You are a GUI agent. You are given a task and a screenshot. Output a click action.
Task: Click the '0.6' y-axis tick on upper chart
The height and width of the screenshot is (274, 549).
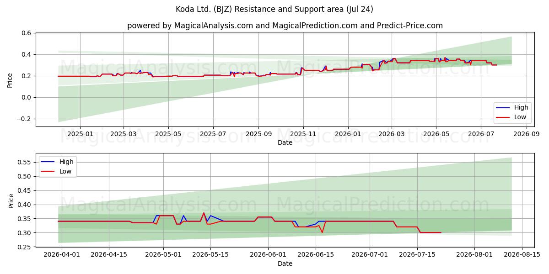click(27, 33)
